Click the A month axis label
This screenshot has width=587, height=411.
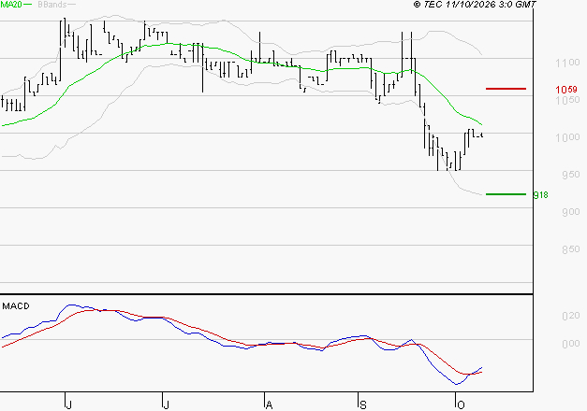pyautogui.click(x=269, y=404)
